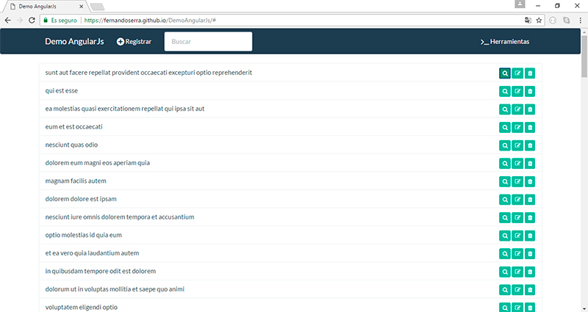Edit 'optio molestias id quia eum' entry
The height and width of the screenshot is (312, 588).
coord(517,236)
